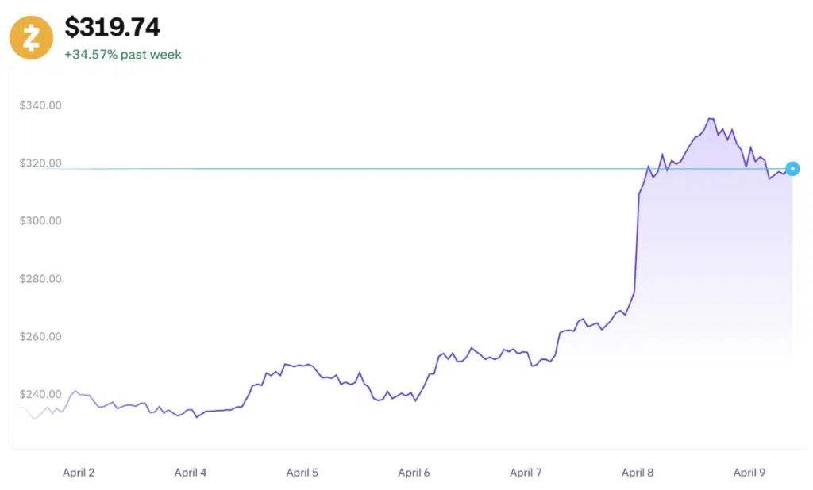The height and width of the screenshot is (490, 813).
Task: Click the highest peak of the price line
Action: 711,119
